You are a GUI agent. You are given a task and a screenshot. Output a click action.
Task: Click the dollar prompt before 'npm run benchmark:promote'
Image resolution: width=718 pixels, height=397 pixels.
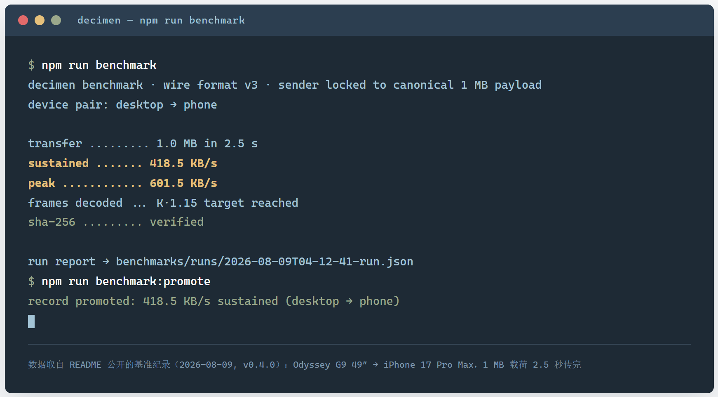coord(31,281)
